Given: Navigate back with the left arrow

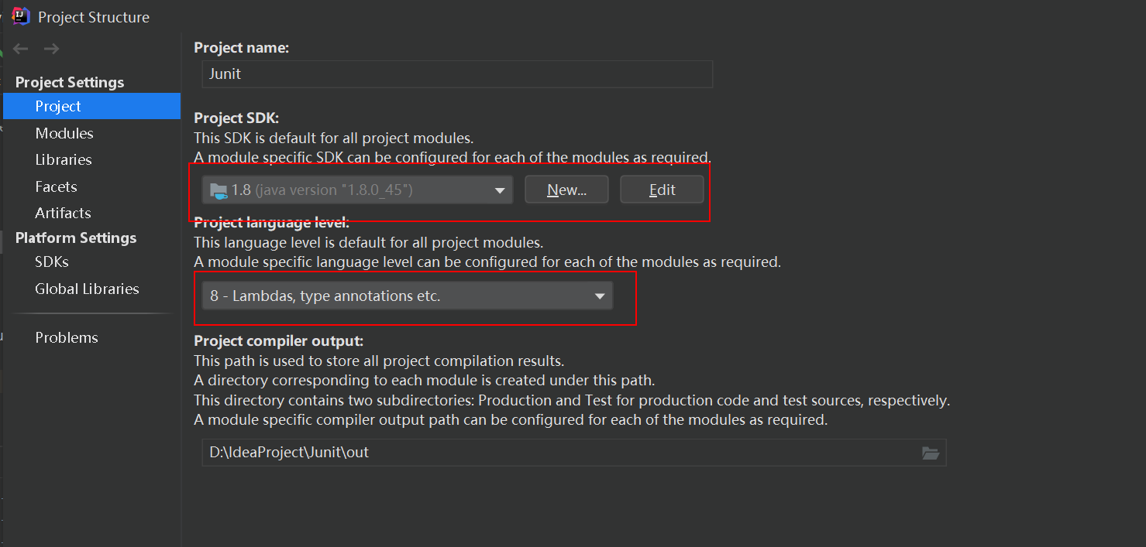Looking at the screenshot, I should coord(21,49).
